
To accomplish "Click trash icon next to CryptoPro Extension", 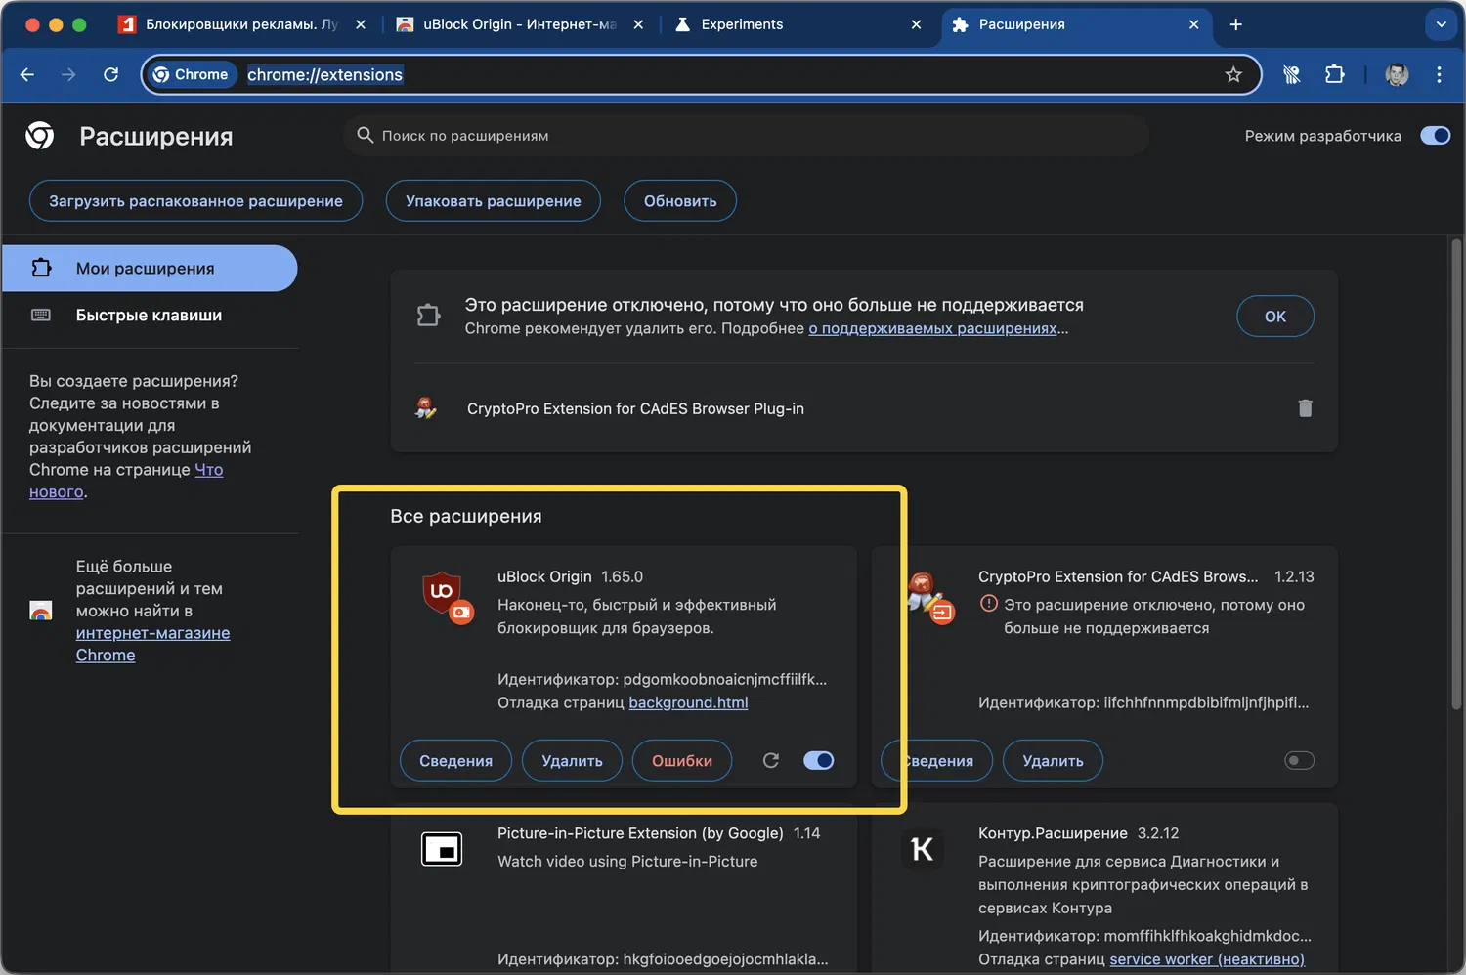I will pyautogui.click(x=1305, y=408).
